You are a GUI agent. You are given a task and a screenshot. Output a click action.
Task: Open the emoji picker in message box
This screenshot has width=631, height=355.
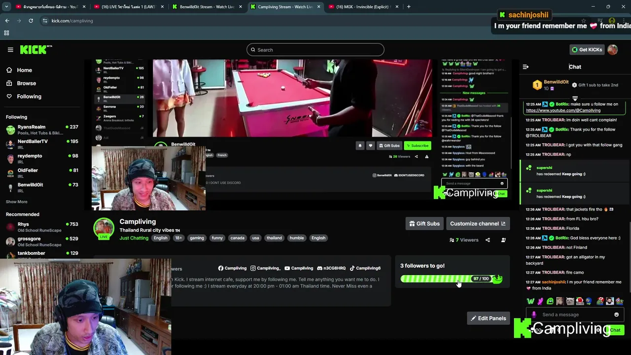[616, 315]
